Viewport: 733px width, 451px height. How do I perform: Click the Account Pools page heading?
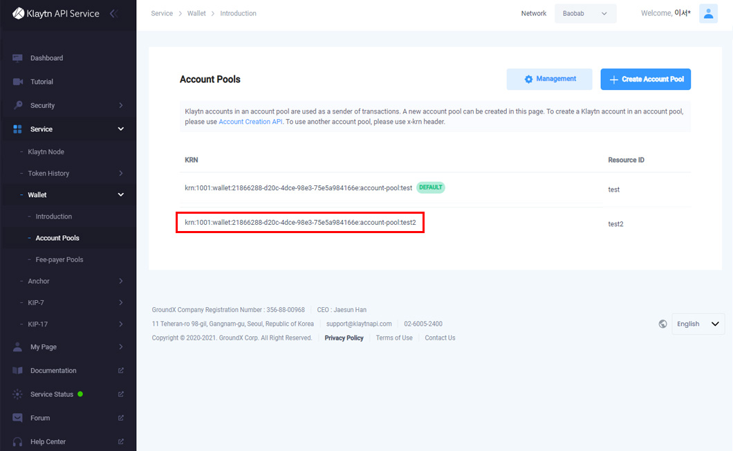pyautogui.click(x=210, y=79)
